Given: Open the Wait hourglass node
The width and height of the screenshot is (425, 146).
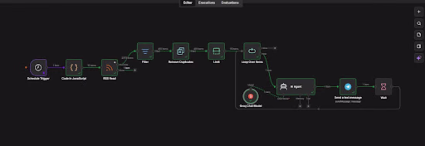Looking at the screenshot, I should (x=384, y=87).
